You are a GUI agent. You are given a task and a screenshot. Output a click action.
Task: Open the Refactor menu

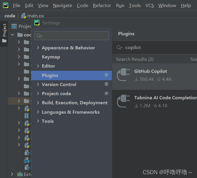pyautogui.click(x=102, y=6)
